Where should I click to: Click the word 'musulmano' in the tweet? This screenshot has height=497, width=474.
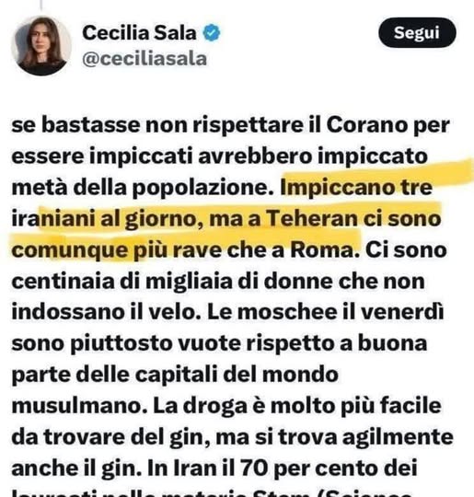click(x=76, y=406)
